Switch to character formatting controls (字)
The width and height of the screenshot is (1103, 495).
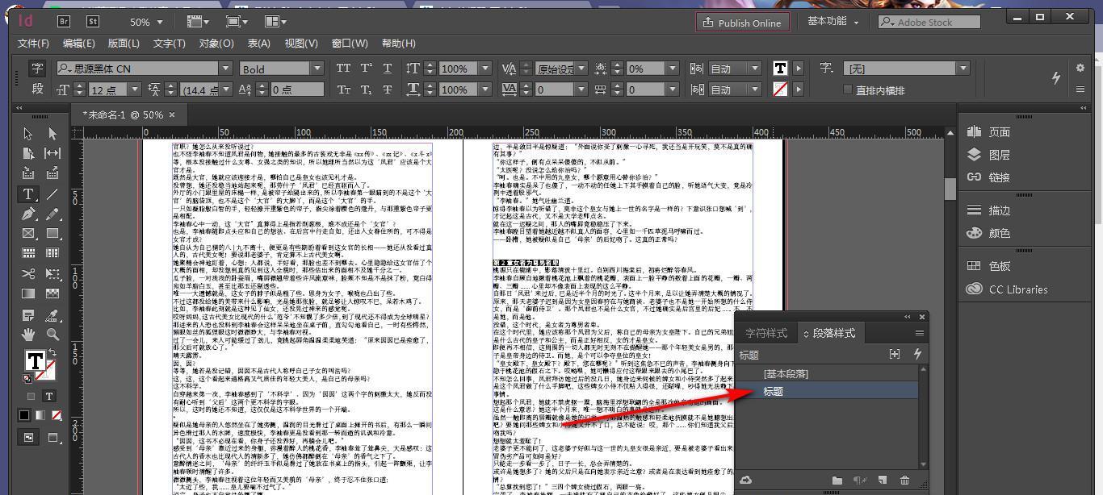(37, 69)
